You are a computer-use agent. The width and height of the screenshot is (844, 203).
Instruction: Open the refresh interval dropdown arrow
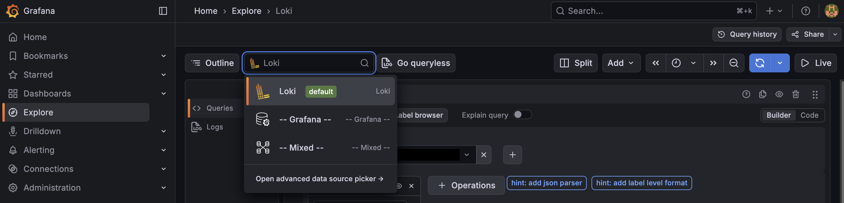tap(780, 63)
